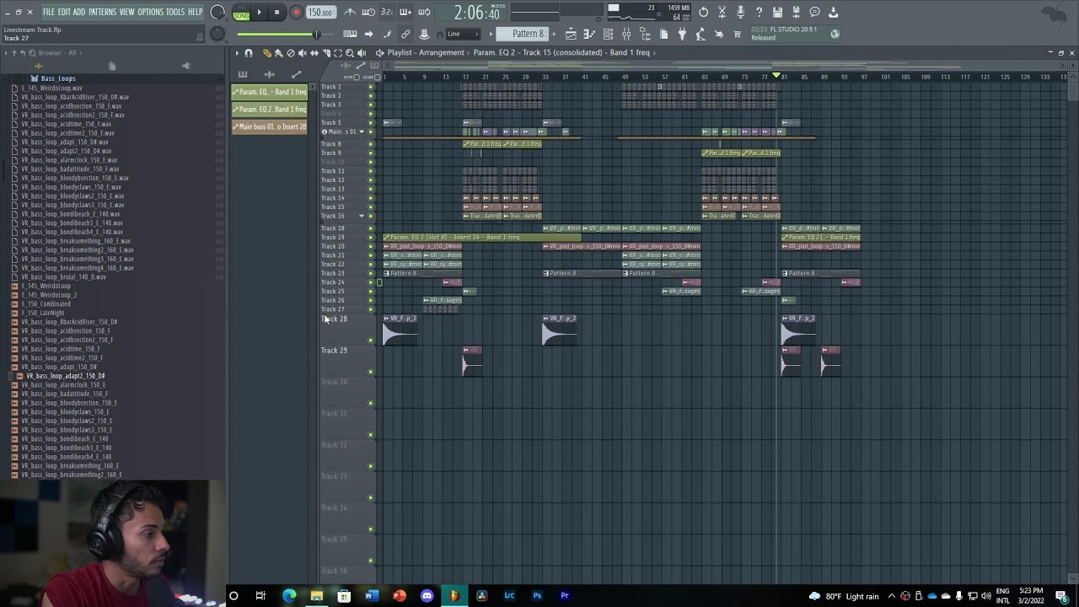Open the Piano roll view icon
1079x607 pixels.
[589, 34]
